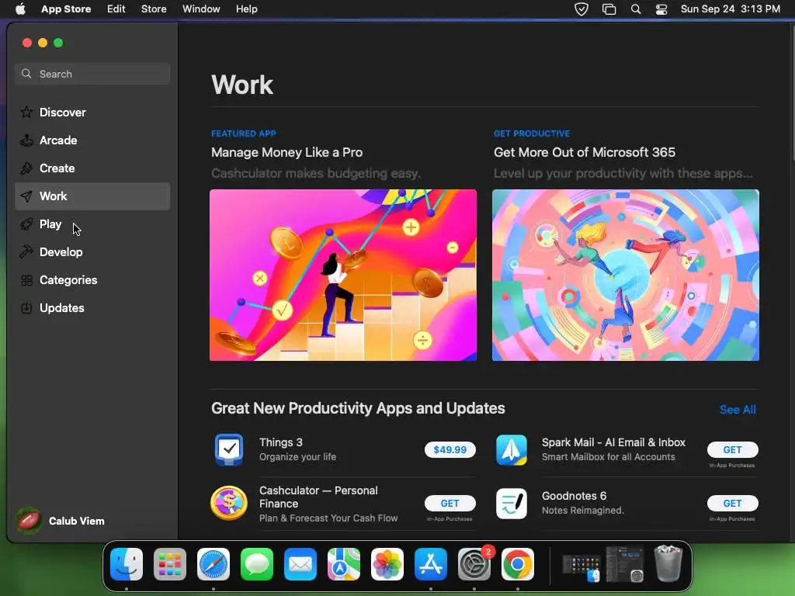This screenshot has height=596, width=795.
Task: Get Cashculator Personal Finance
Action: coord(450,503)
